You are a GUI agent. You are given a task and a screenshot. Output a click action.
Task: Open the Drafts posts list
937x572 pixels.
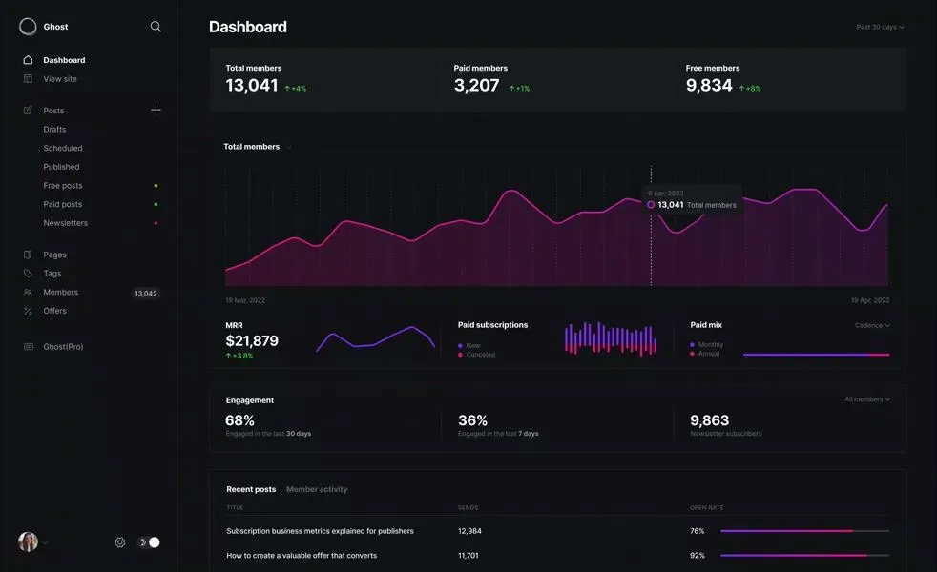click(x=54, y=130)
